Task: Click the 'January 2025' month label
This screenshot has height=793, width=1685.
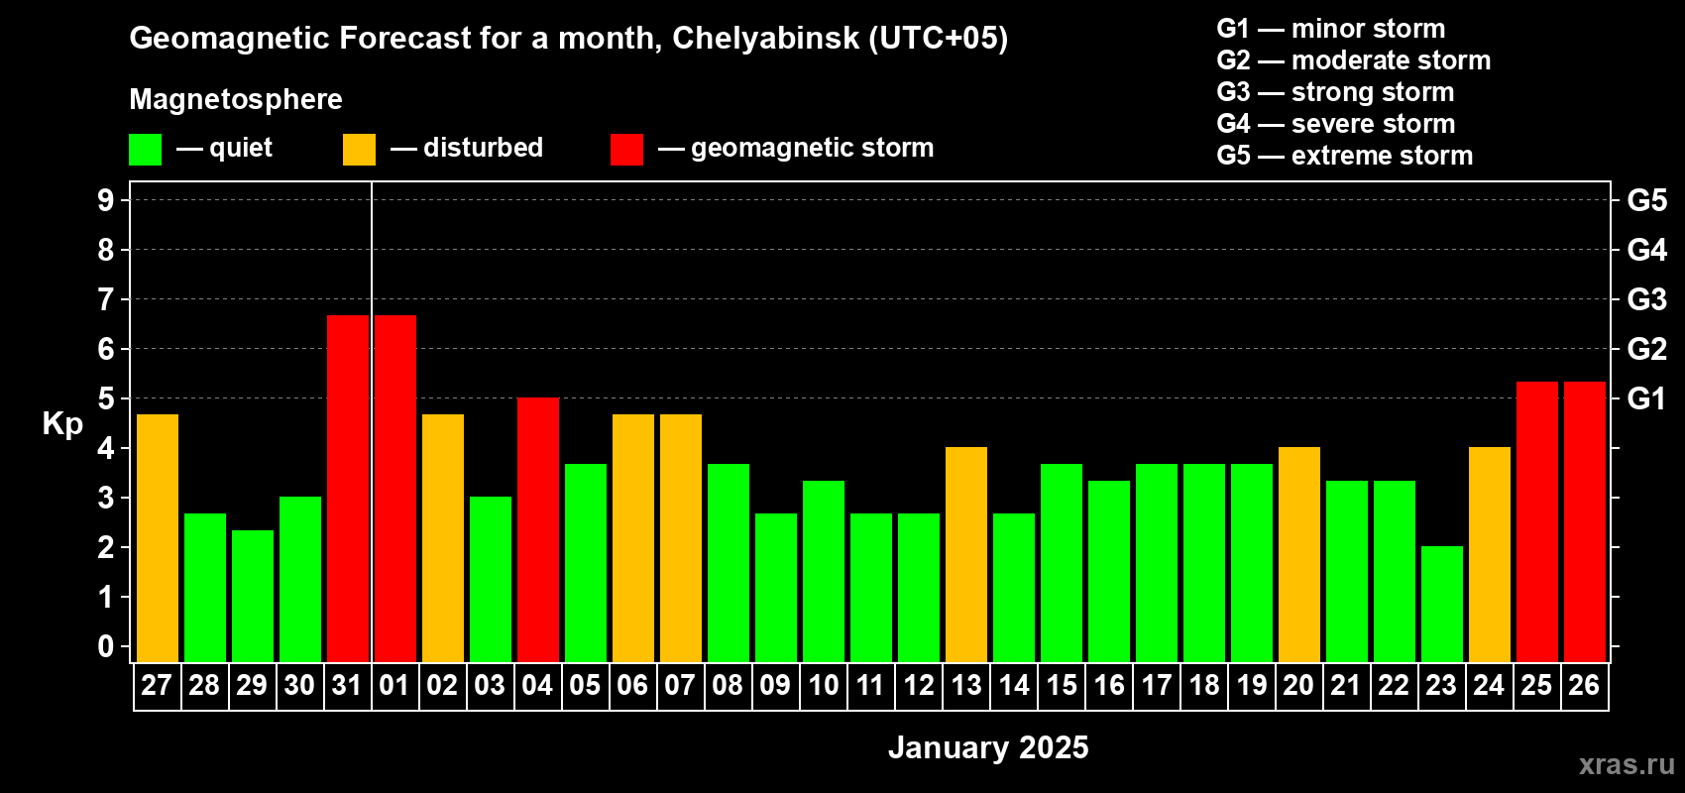Action: pos(988,747)
